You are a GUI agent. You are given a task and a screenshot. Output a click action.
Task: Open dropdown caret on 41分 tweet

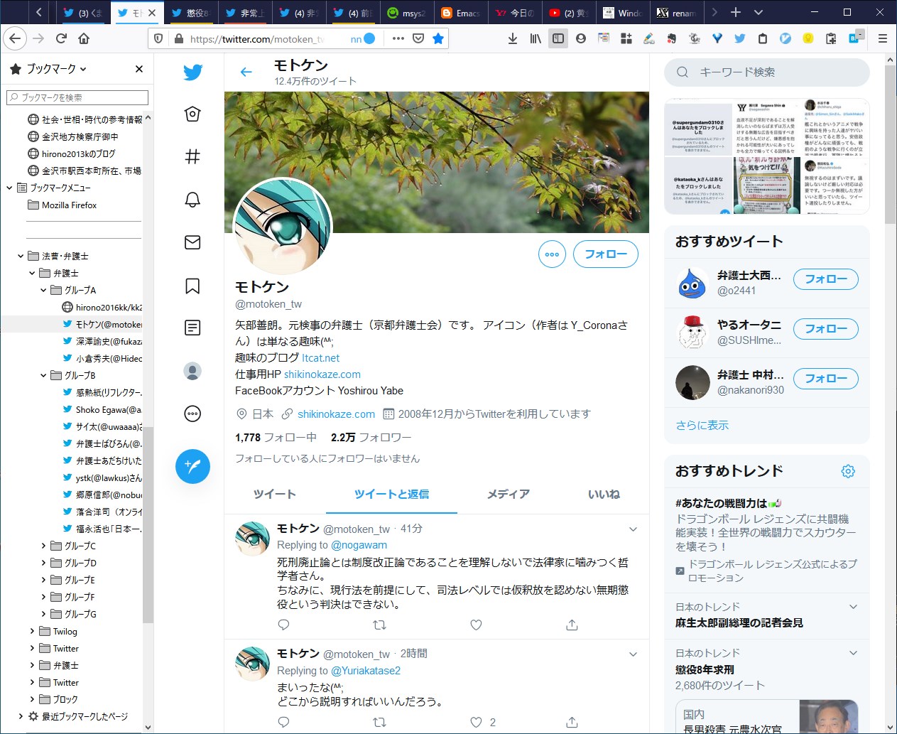coord(633,529)
